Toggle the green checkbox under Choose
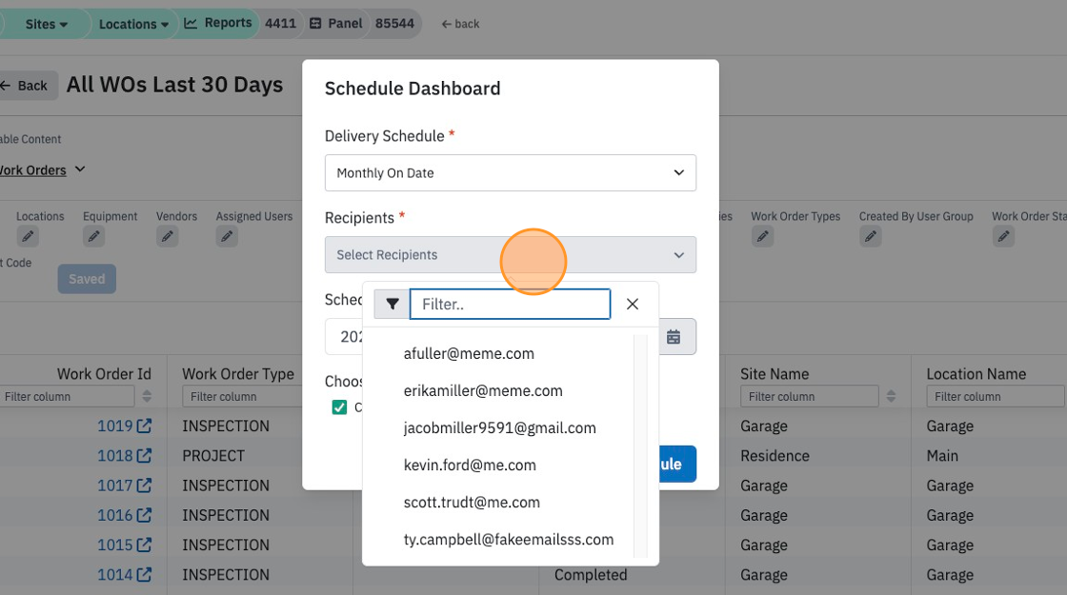Viewport: 1067px width, 595px height. (339, 407)
